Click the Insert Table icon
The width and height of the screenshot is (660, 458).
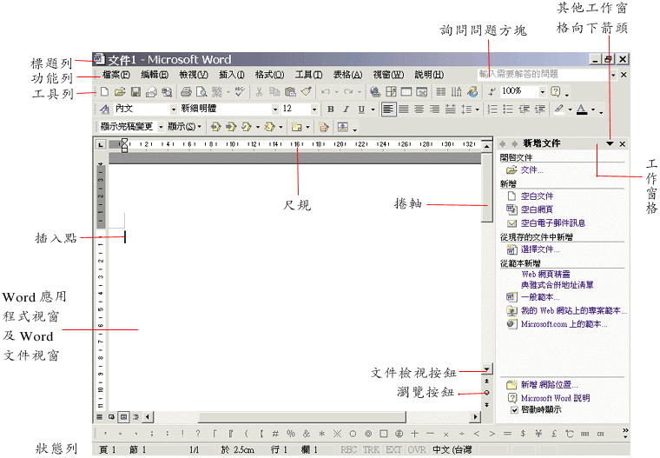click(x=406, y=91)
